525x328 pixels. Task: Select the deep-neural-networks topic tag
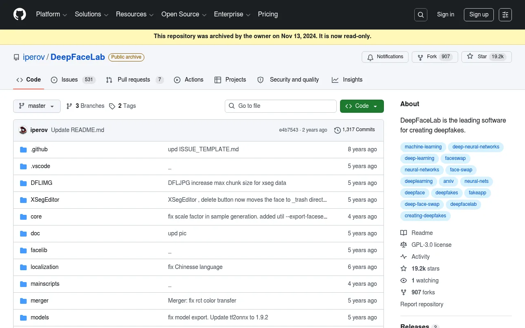coord(476,147)
